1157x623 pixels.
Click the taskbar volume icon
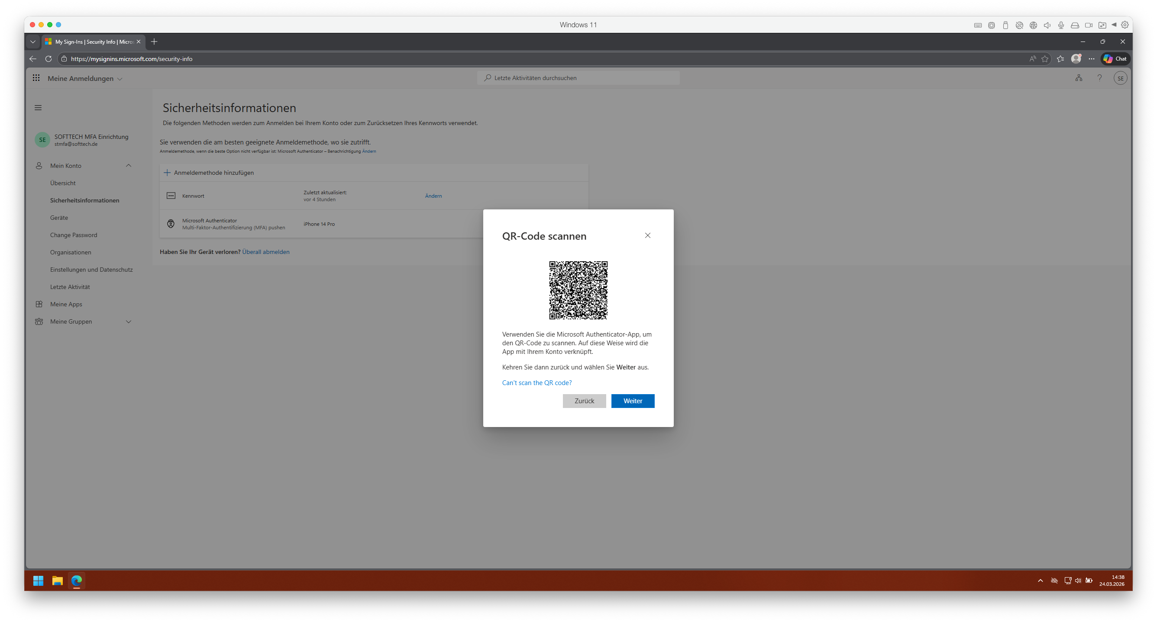(1078, 580)
